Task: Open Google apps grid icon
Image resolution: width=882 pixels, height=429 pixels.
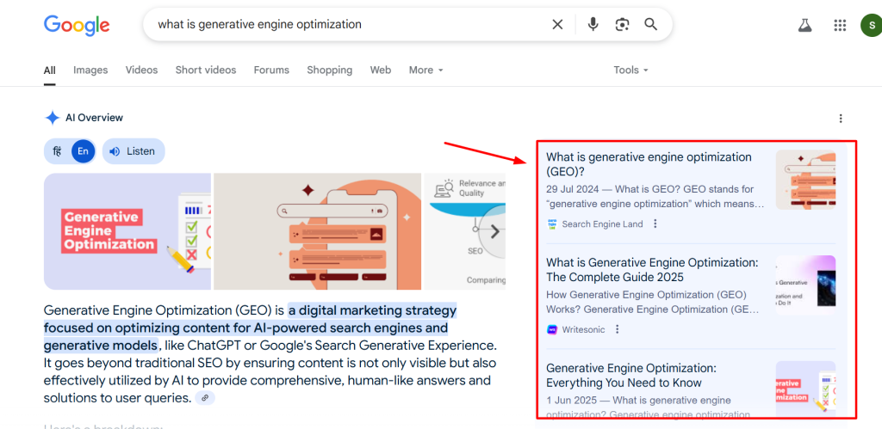Action: tap(840, 25)
